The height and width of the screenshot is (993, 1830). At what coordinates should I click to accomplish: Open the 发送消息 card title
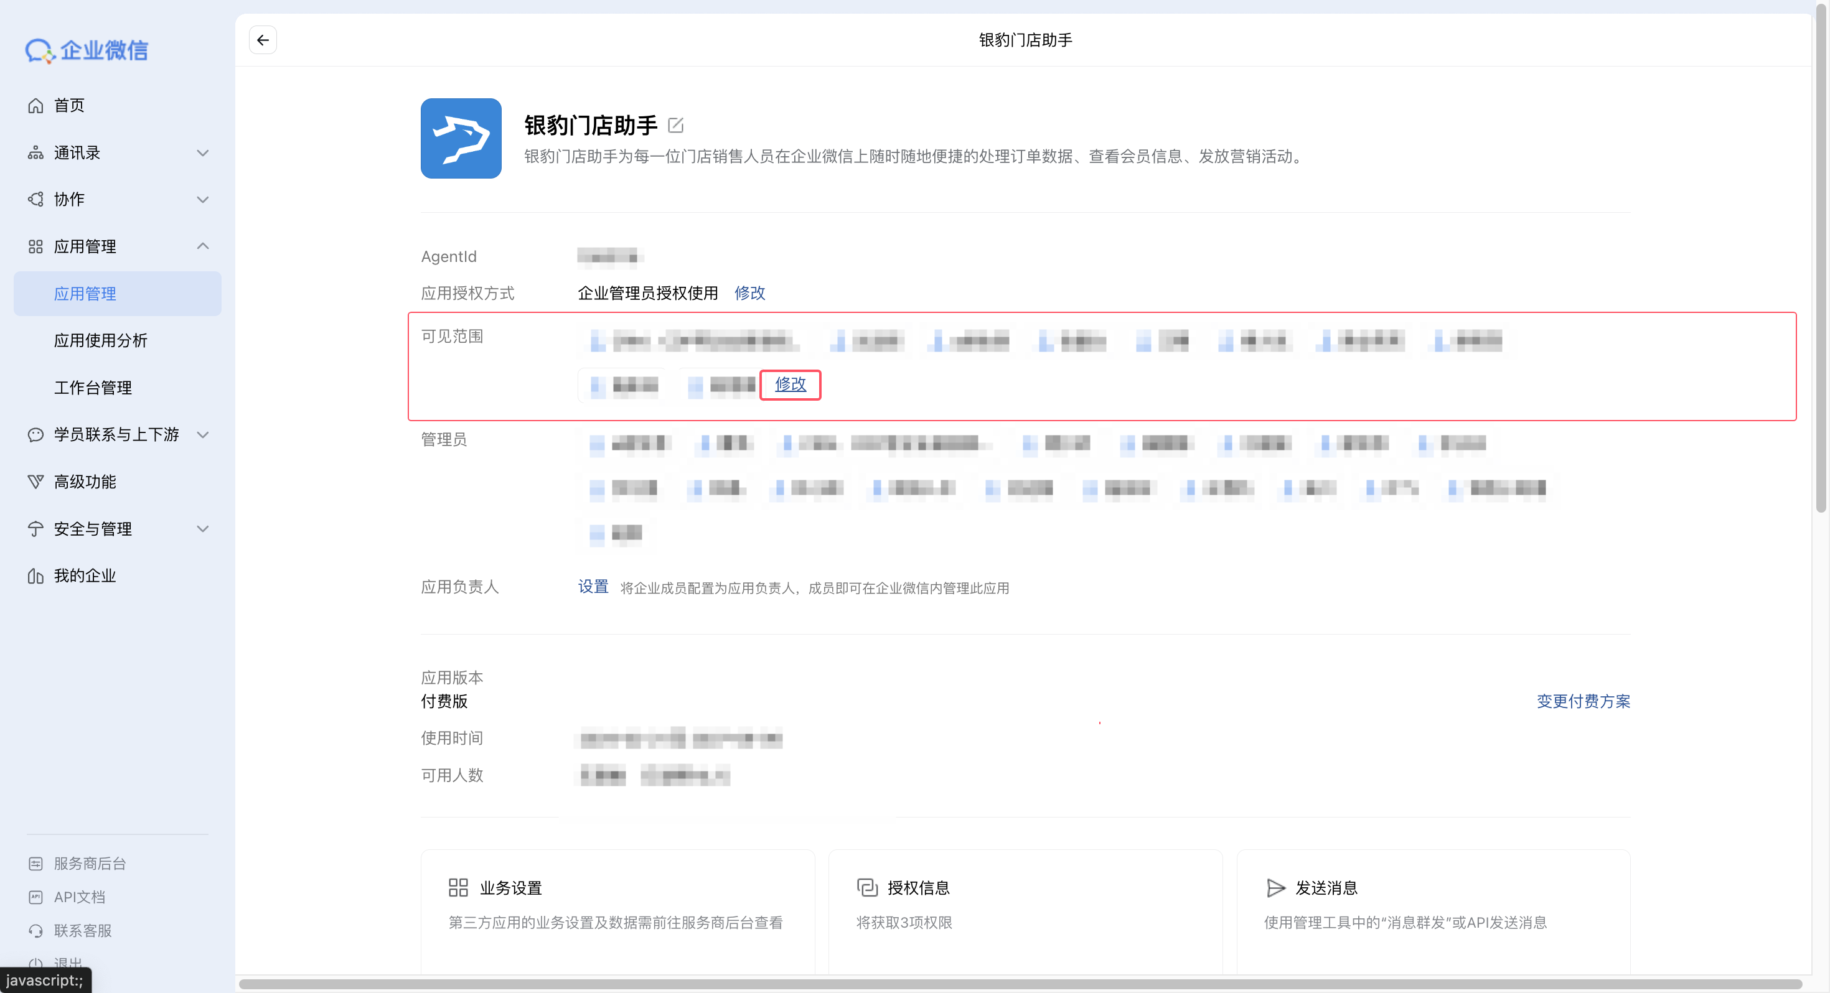tap(1326, 888)
